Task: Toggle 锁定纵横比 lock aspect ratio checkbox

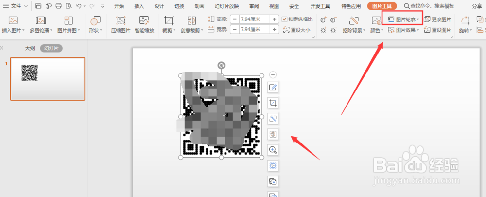Action: point(284,19)
